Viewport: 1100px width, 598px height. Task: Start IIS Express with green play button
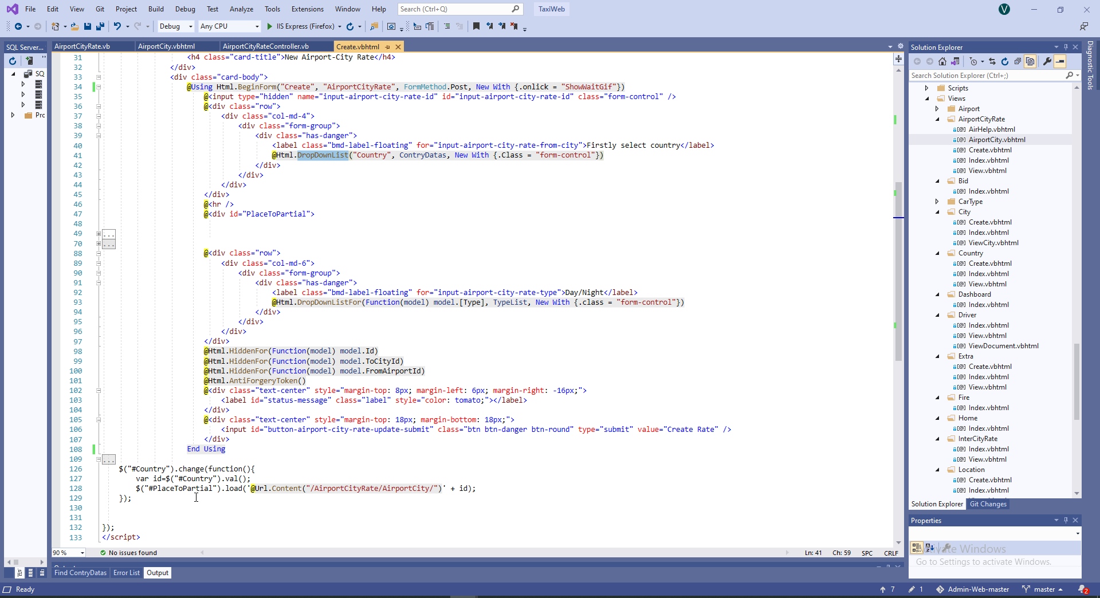tap(269, 26)
